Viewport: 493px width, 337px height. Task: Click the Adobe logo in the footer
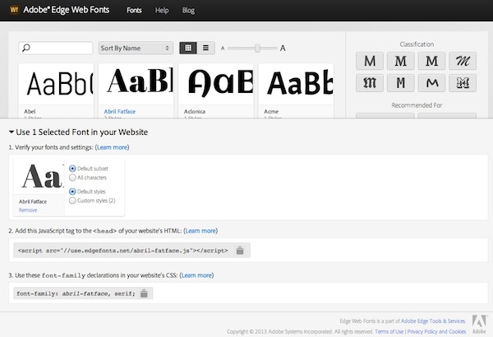tap(479, 324)
